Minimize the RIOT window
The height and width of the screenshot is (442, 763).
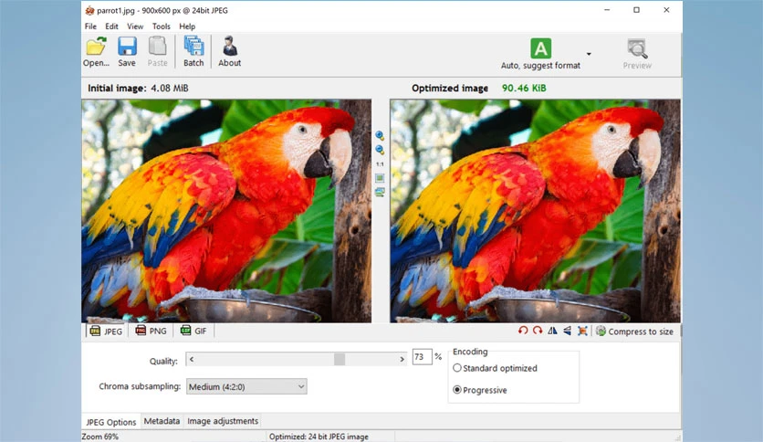(607, 10)
